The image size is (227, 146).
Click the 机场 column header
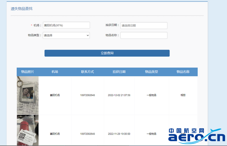pos(55,72)
